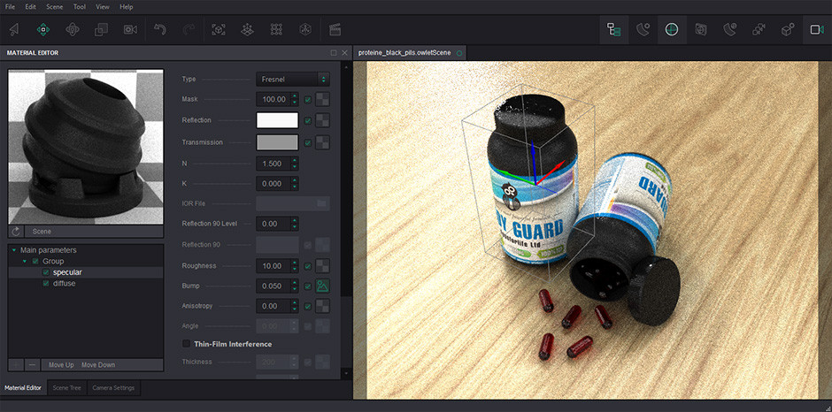This screenshot has width=832, height=412.
Task: Refresh the material preview
Action: [x=16, y=231]
